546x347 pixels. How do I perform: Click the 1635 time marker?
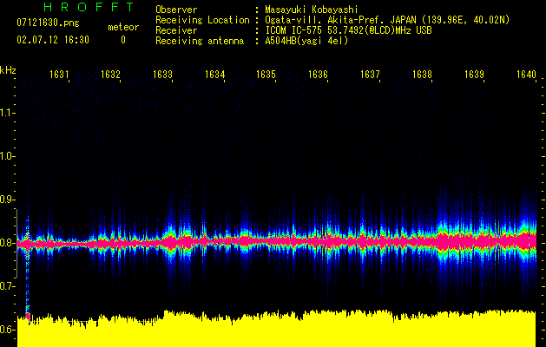pyautogui.click(x=266, y=75)
